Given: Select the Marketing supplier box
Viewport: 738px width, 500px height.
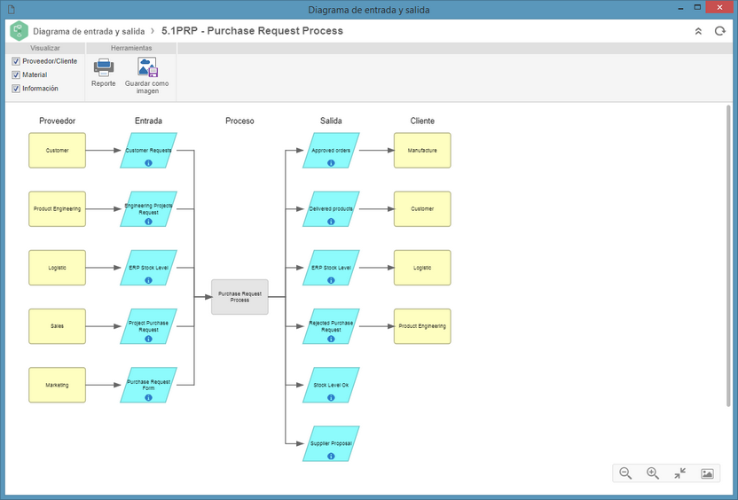Looking at the screenshot, I should coord(57,385).
